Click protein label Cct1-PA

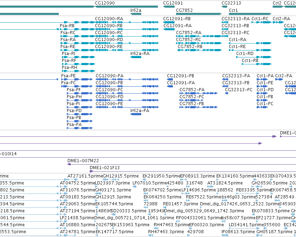[265, 76]
